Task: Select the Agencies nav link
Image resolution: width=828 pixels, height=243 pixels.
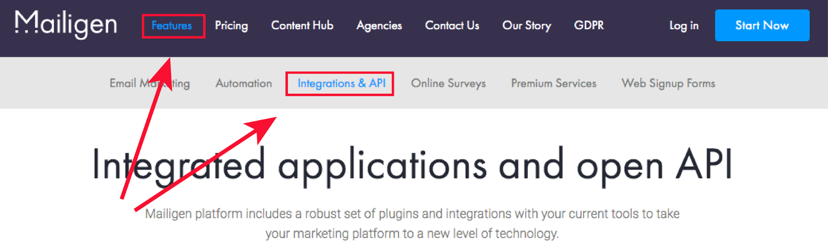Action: [379, 26]
